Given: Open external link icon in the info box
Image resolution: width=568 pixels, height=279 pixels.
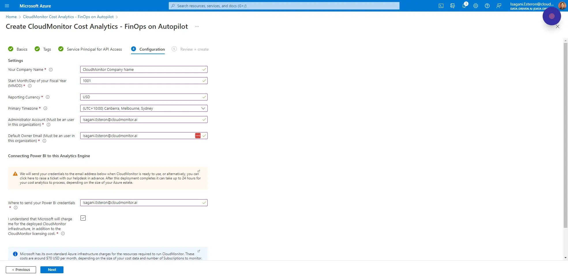Looking at the screenshot, I should 198,251.
